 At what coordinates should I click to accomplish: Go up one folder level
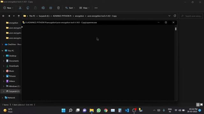click(x=19, y=16)
